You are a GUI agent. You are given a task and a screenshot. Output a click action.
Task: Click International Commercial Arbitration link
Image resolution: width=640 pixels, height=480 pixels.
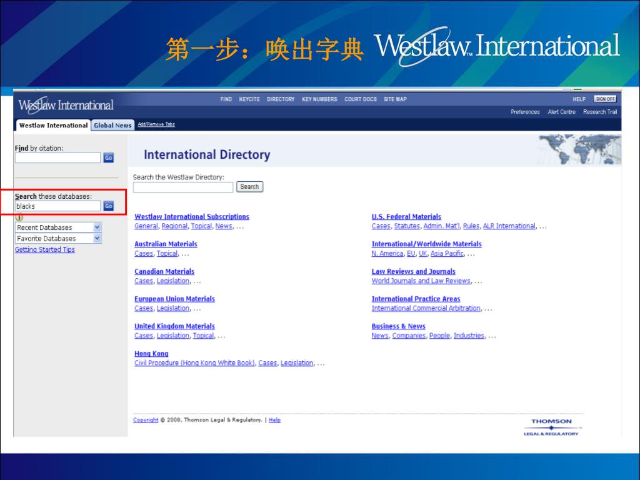tap(426, 308)
